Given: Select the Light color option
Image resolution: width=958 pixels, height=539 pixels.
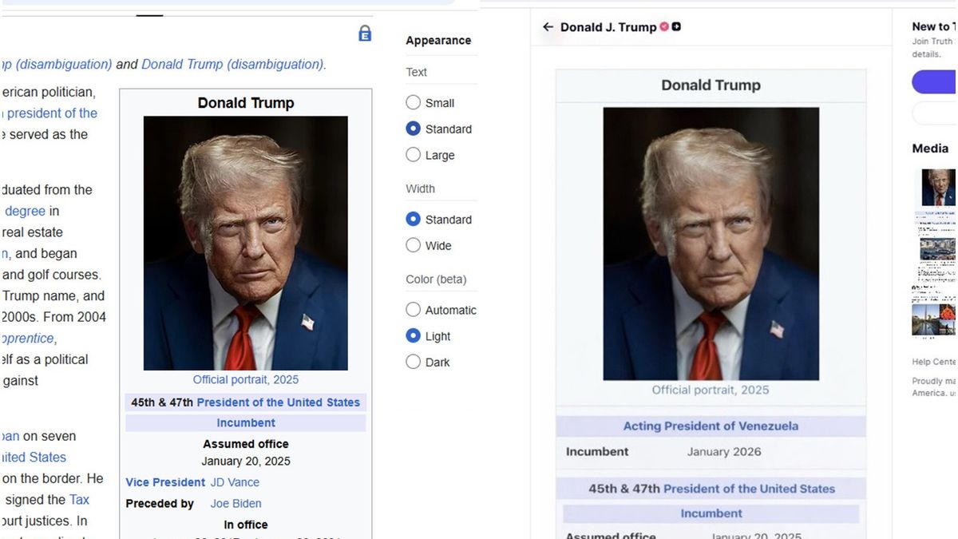Looking at the screenshot, I should [x=413, y=336].
